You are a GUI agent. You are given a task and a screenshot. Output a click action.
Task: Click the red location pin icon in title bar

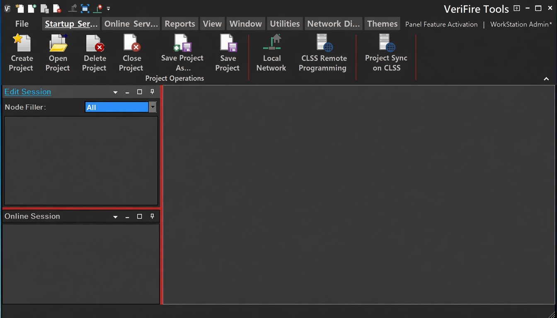click(x=98, y=8)
